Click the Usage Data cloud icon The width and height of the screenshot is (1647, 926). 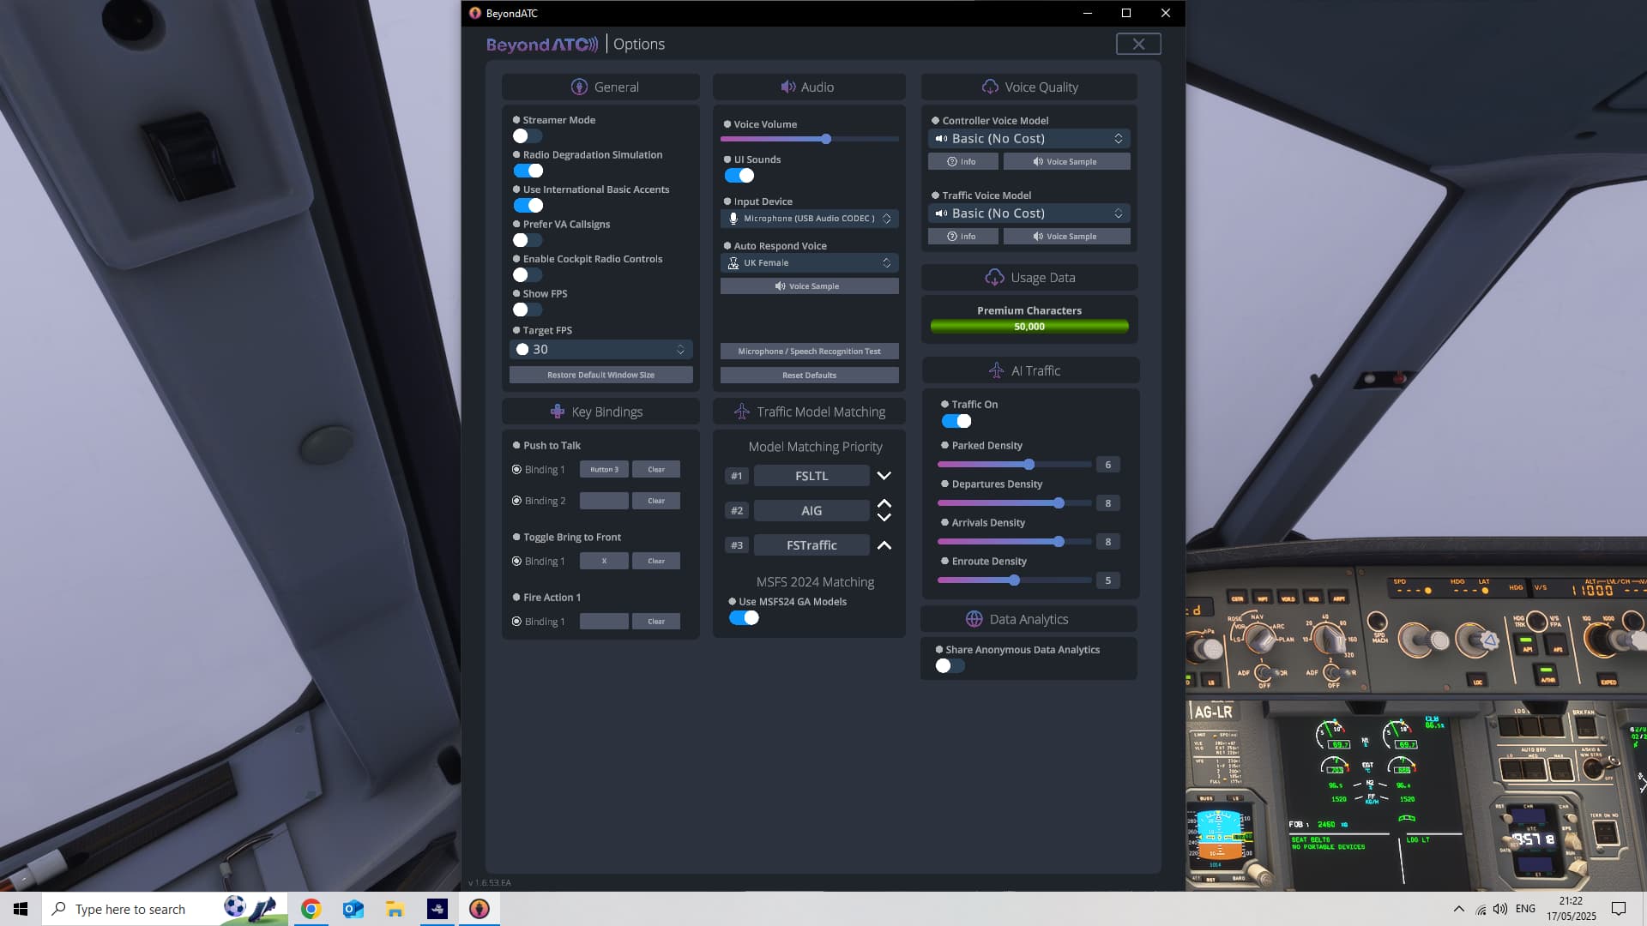click(x=994, y=277)
